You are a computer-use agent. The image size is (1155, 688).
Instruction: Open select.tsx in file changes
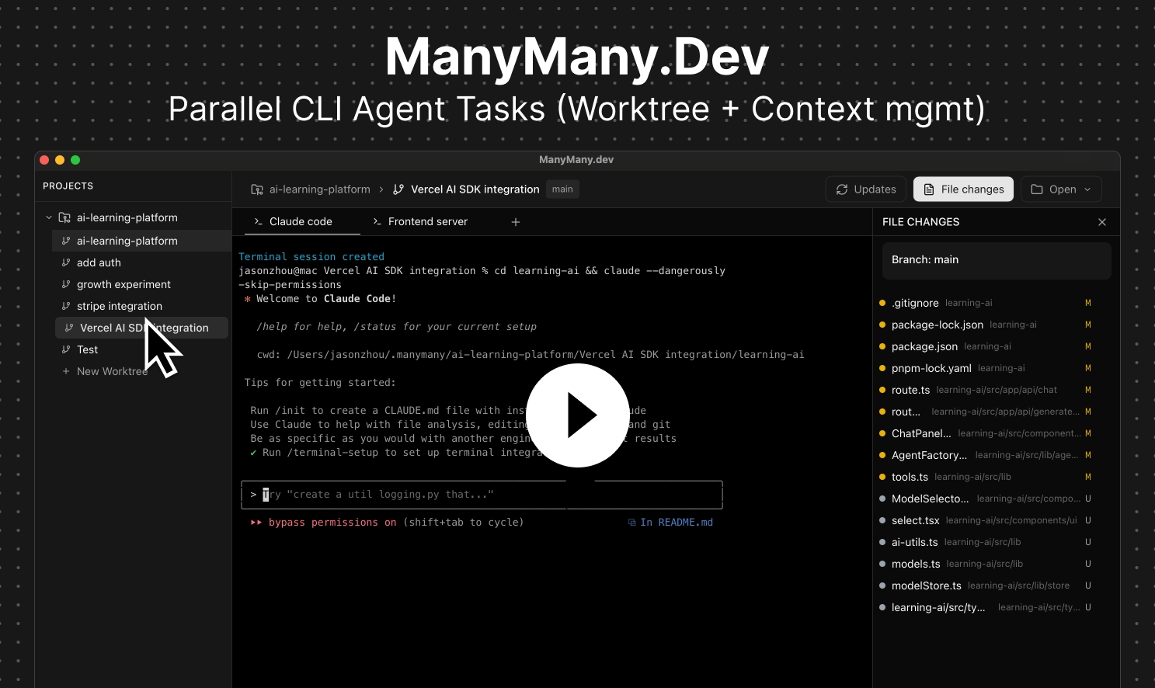(986, 520)
